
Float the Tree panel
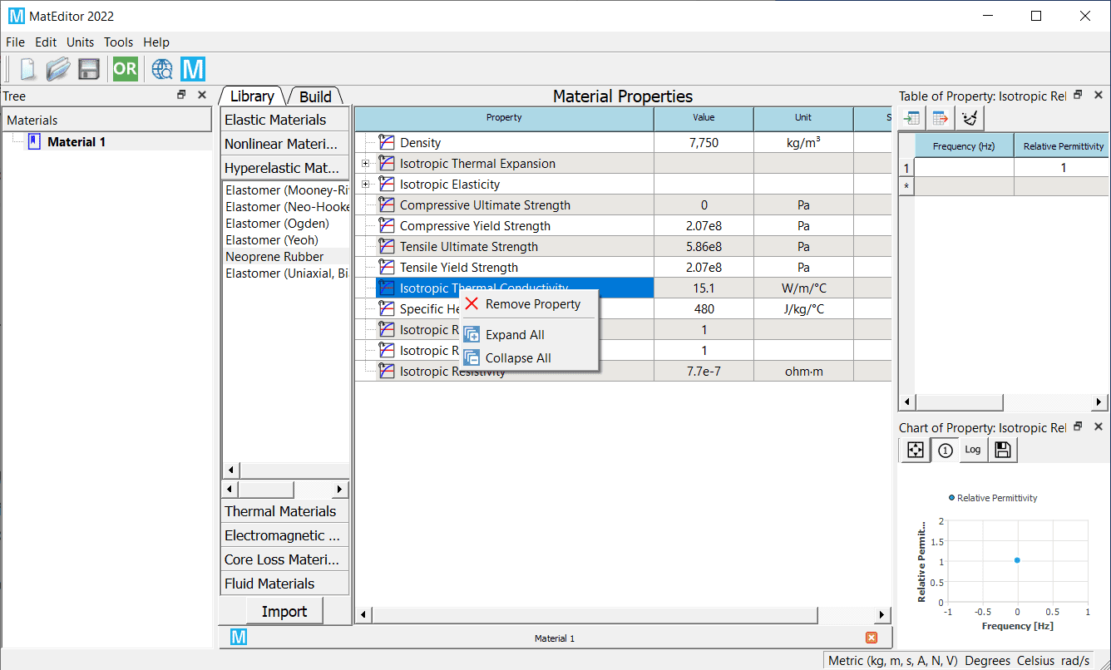181,96
